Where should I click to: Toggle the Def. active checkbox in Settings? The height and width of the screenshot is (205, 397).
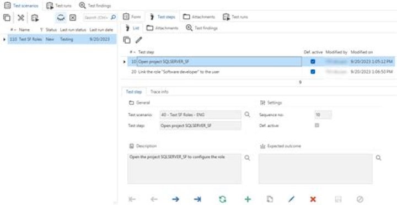point(316,125)
